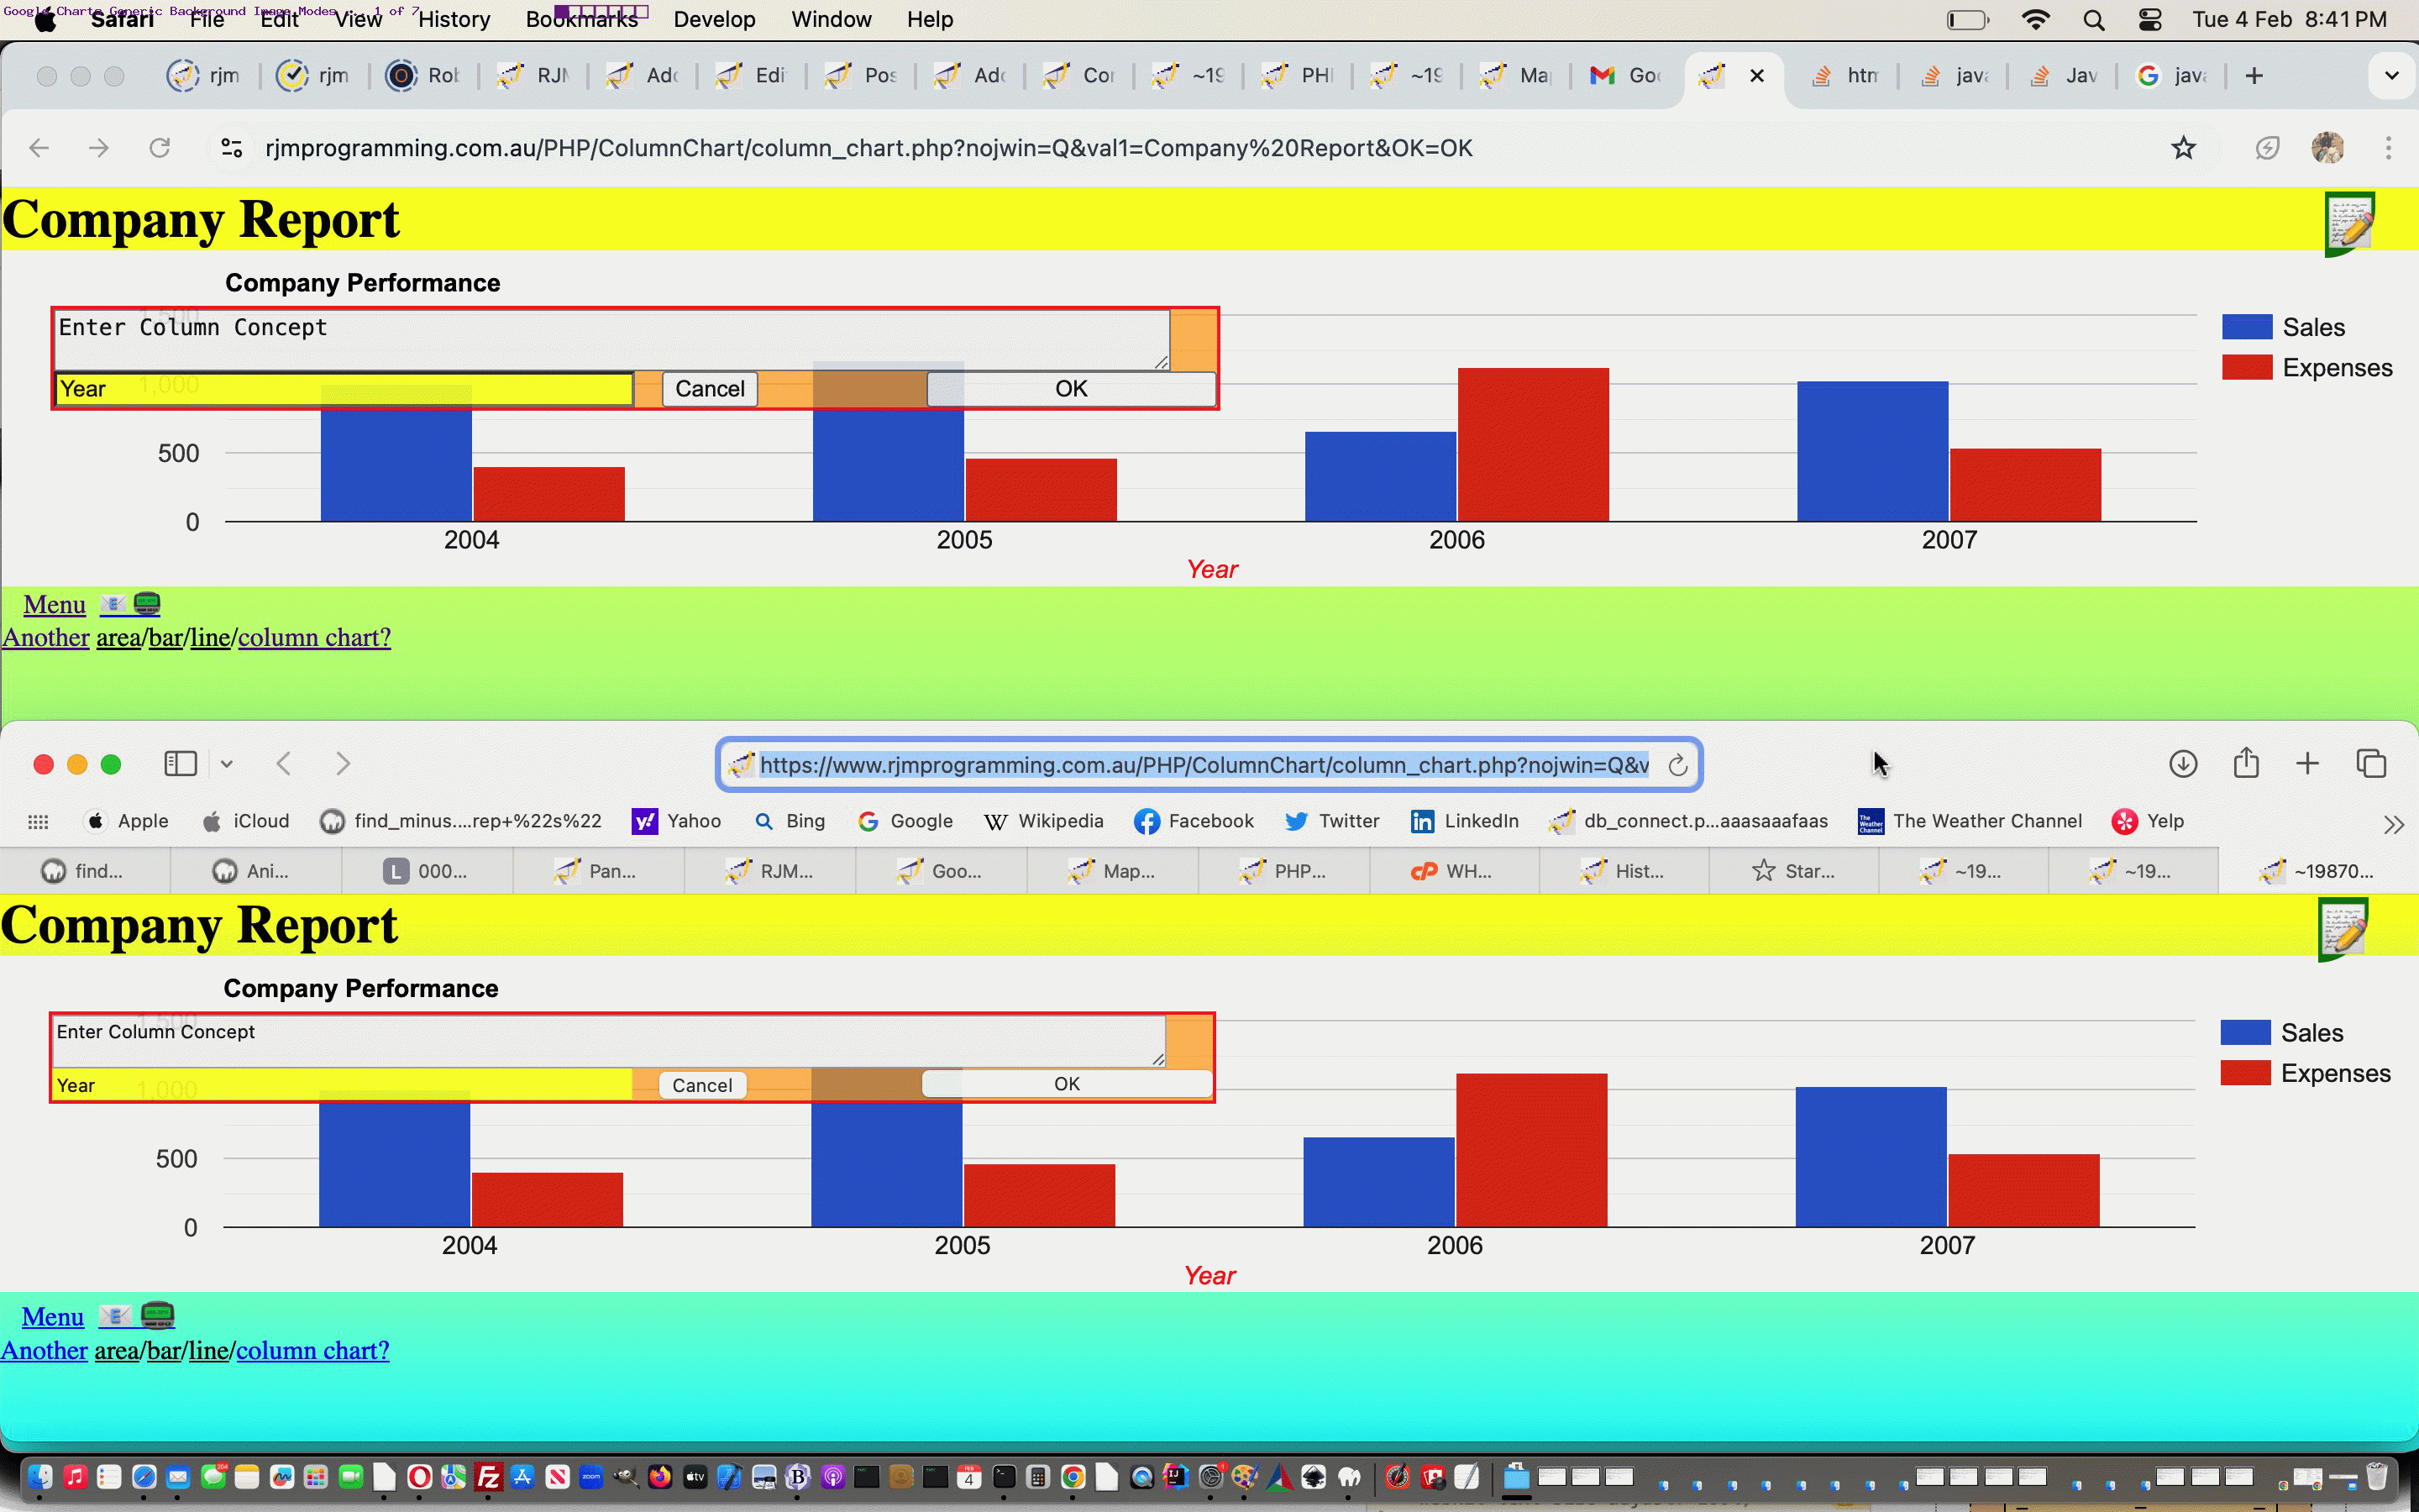Screen dimensions: 2419x1512
Task: Open the column chart? link in Chrome page
Action: (x=314, y=638)
